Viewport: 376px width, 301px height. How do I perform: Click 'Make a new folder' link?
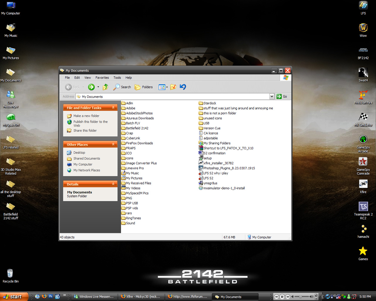[86, 116]
